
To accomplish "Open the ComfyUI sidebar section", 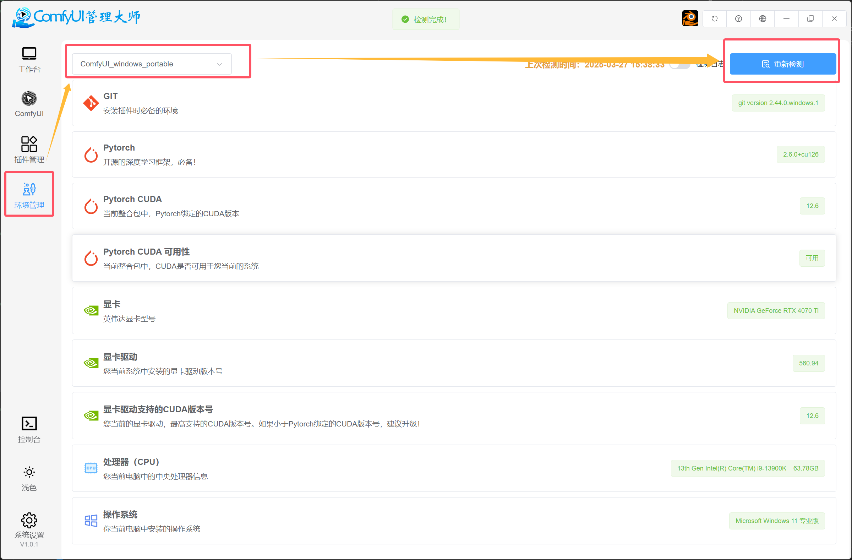I will 29,104.
